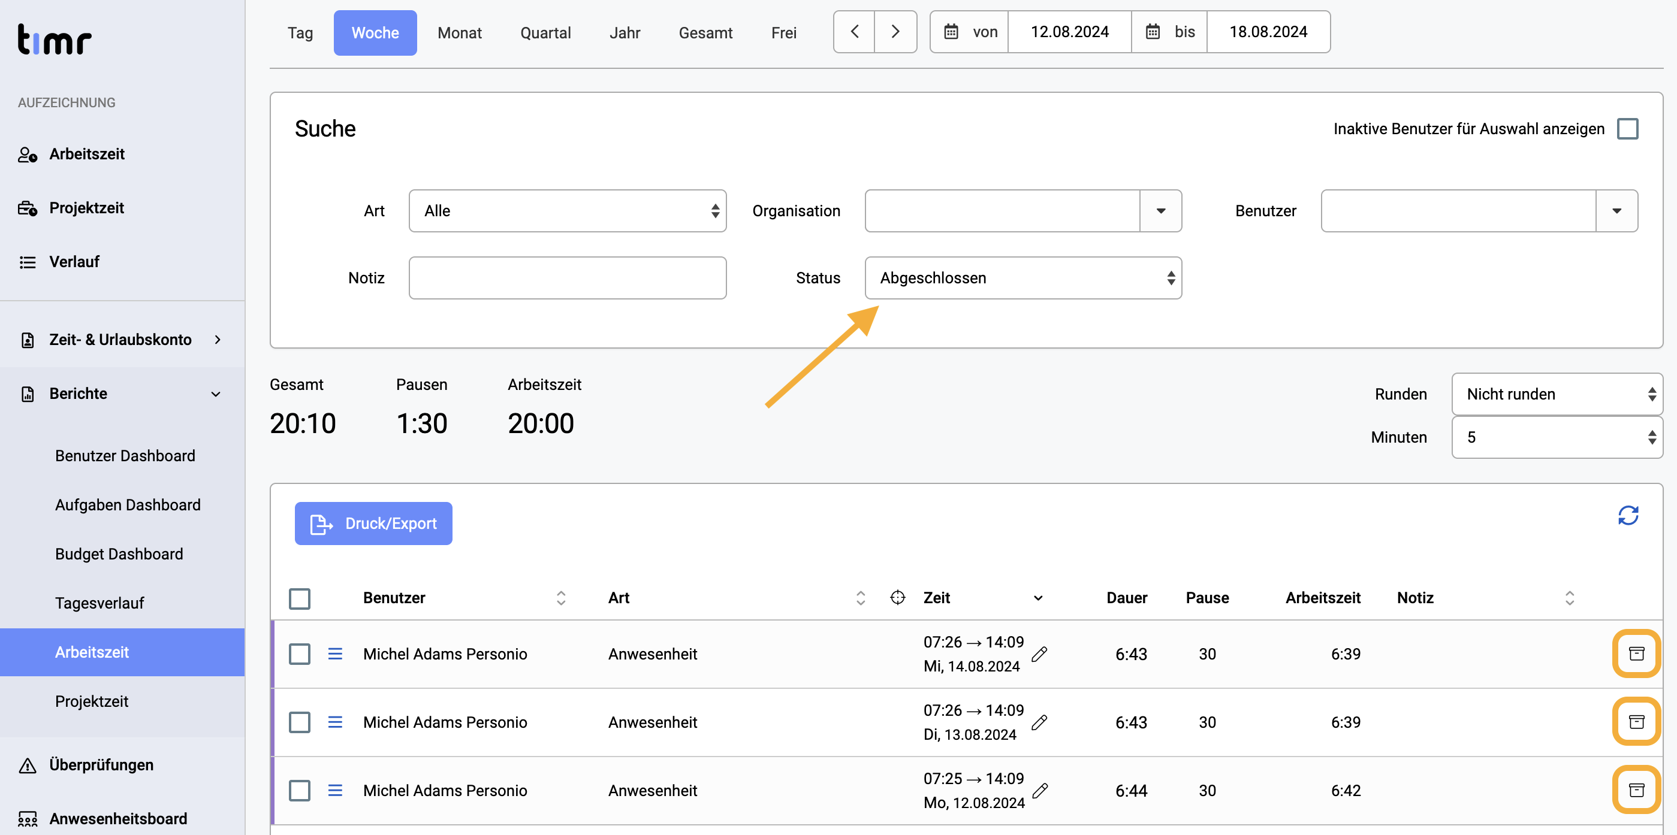Open the Minuten dropdown showing 5
1677x835 pixels.
coord(1557,437)
